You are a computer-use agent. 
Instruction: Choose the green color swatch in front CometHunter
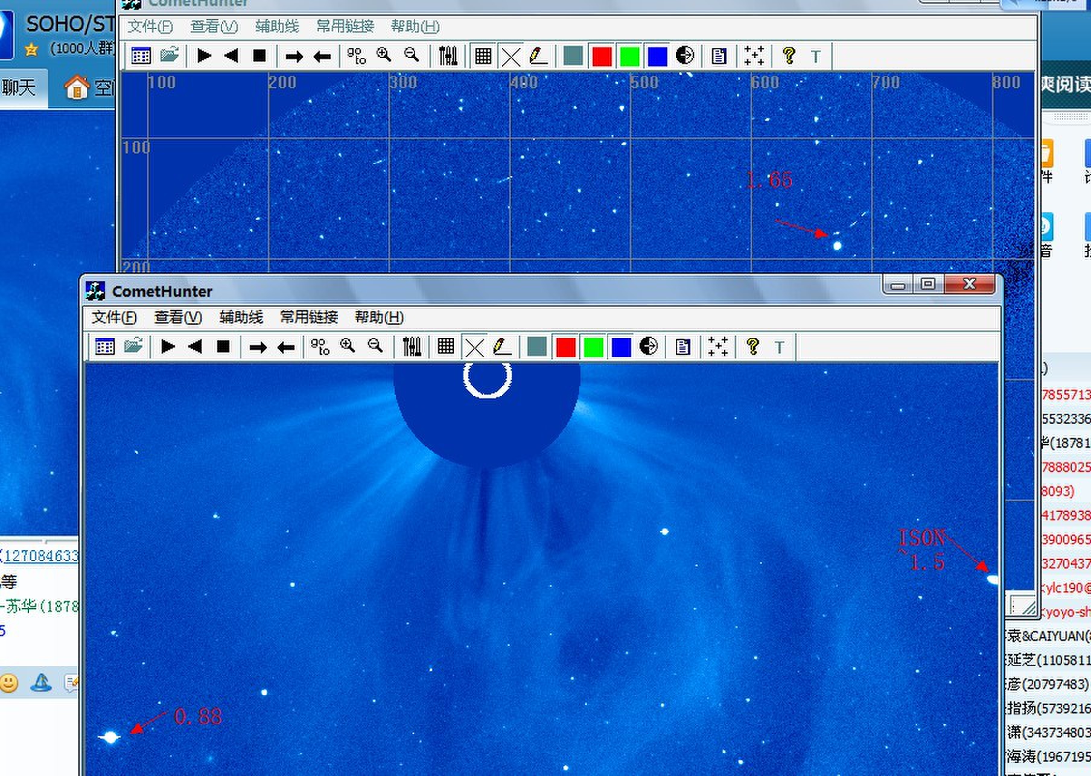click(593, 347)
